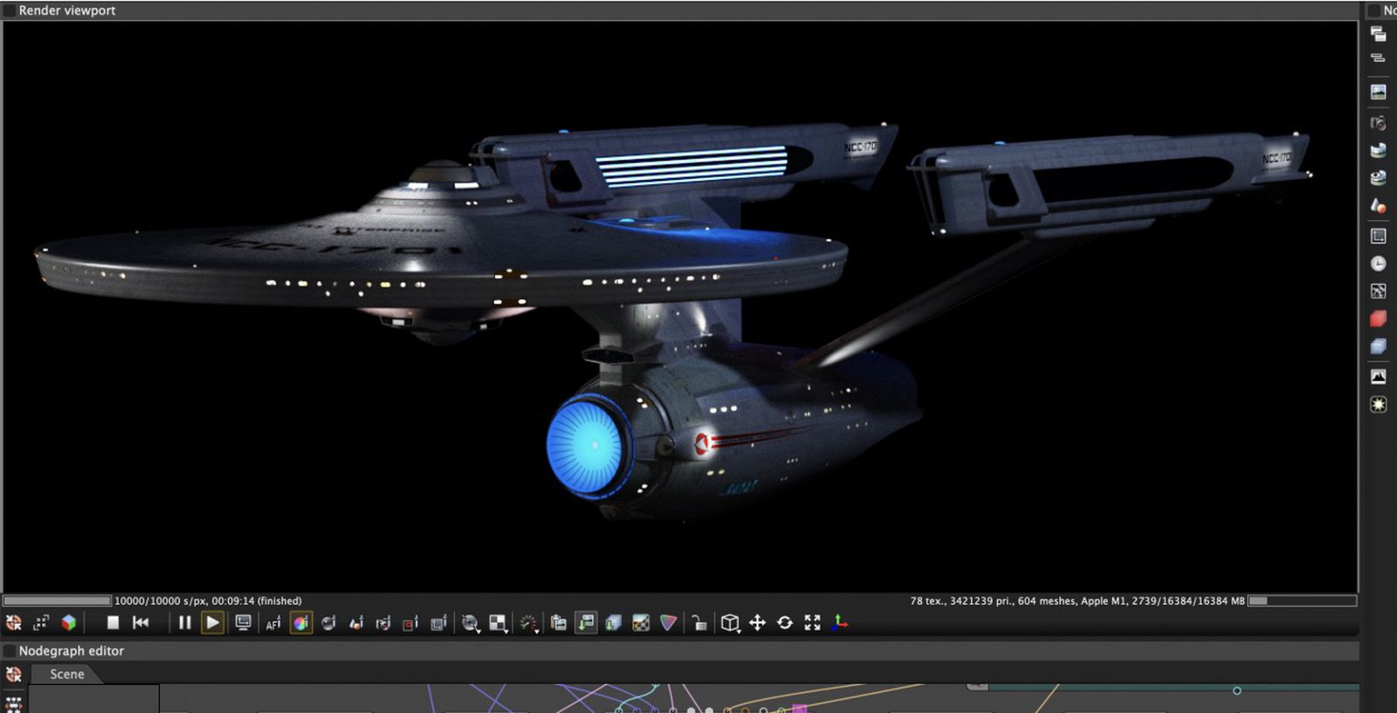Toggle the white balance color picker
The height and width of the screenshot is (713, 1397).
click(300, 623)
